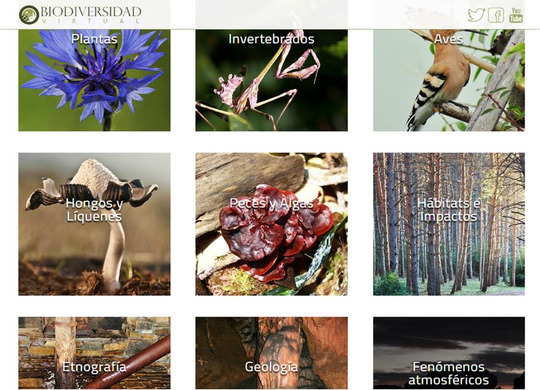Open the Geología cave tile
540x390 pixels.
point(271,353)
